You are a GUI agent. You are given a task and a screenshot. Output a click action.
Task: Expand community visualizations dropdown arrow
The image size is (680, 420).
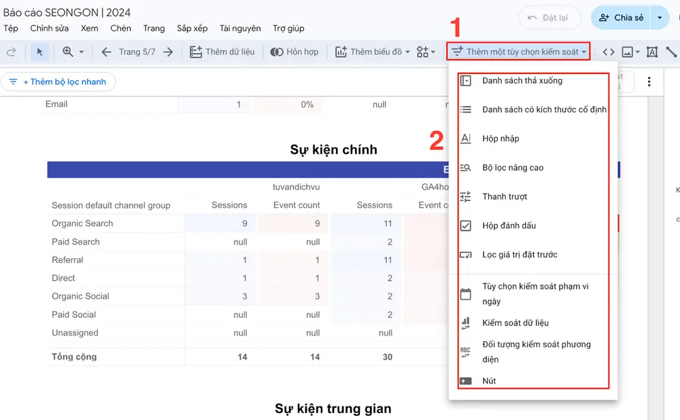(432, 52)
